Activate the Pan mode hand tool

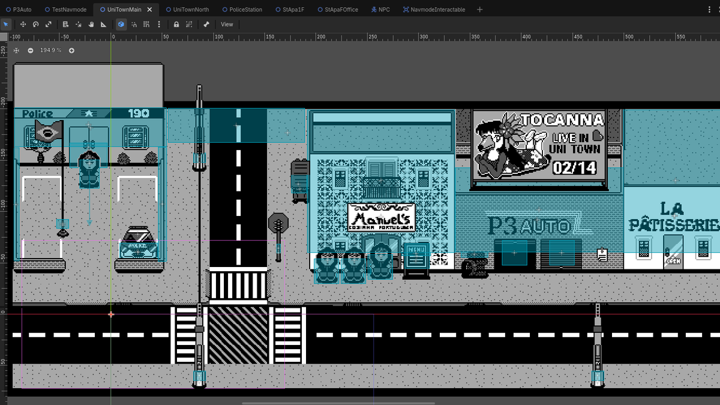pyautogui.click(x=91, y=24)
